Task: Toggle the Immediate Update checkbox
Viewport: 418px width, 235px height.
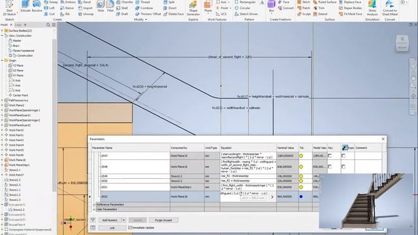Action: tap(130, 228)
